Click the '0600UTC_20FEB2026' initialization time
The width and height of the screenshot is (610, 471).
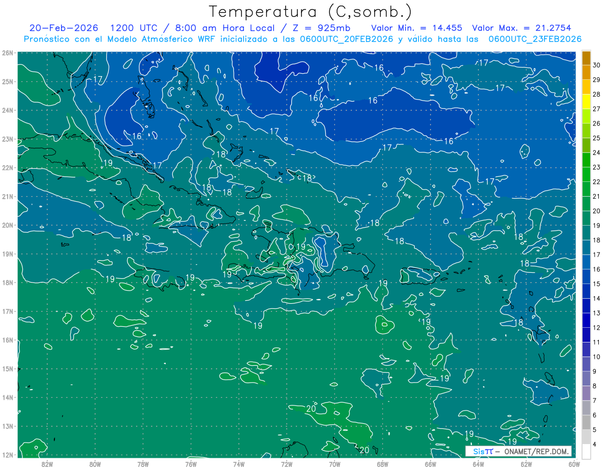[347, 39]
